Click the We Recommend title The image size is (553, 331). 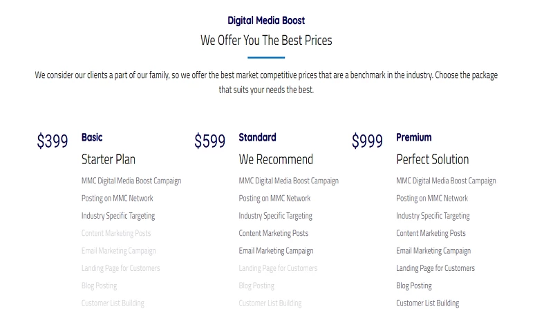coord(276,159)
